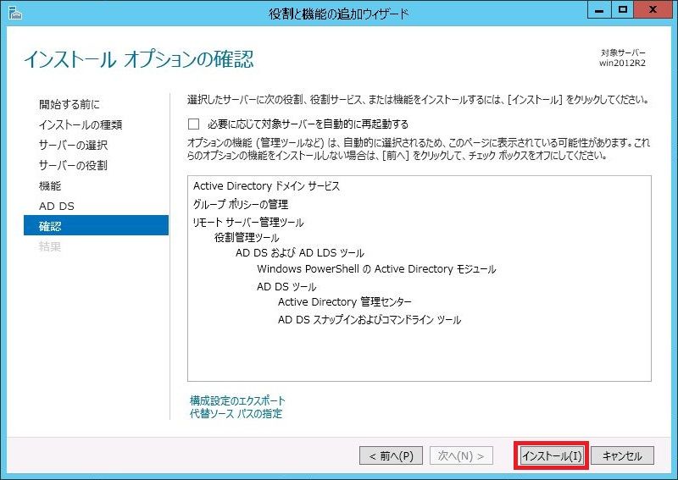Minimize the wizard window
Screen dimensions: 678x480
[x=599, y=9]
